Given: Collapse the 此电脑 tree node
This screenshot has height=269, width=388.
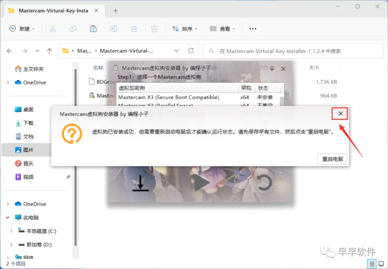Looking at the screenshot, I should [8, 218].
